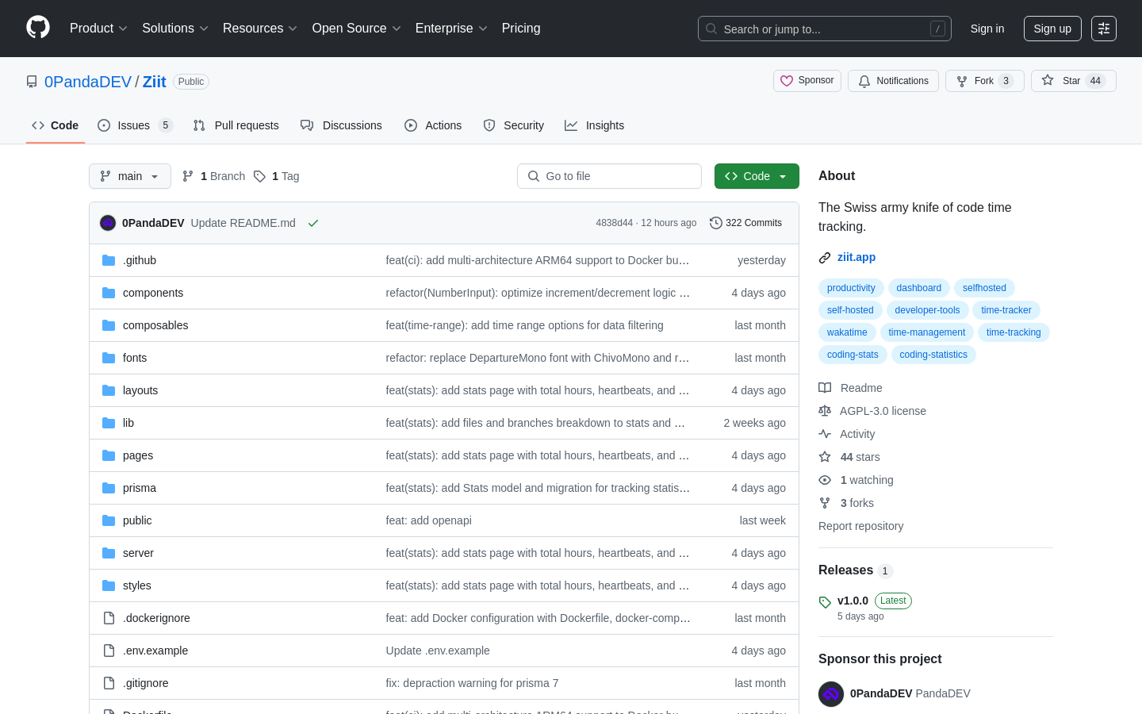1142x714 pixels.
Task: Select the components folder icon
Action: click(109, 293)
